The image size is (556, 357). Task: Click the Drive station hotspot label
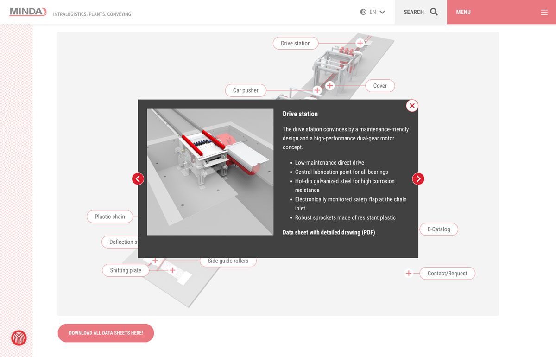click(x=296, y=43)
